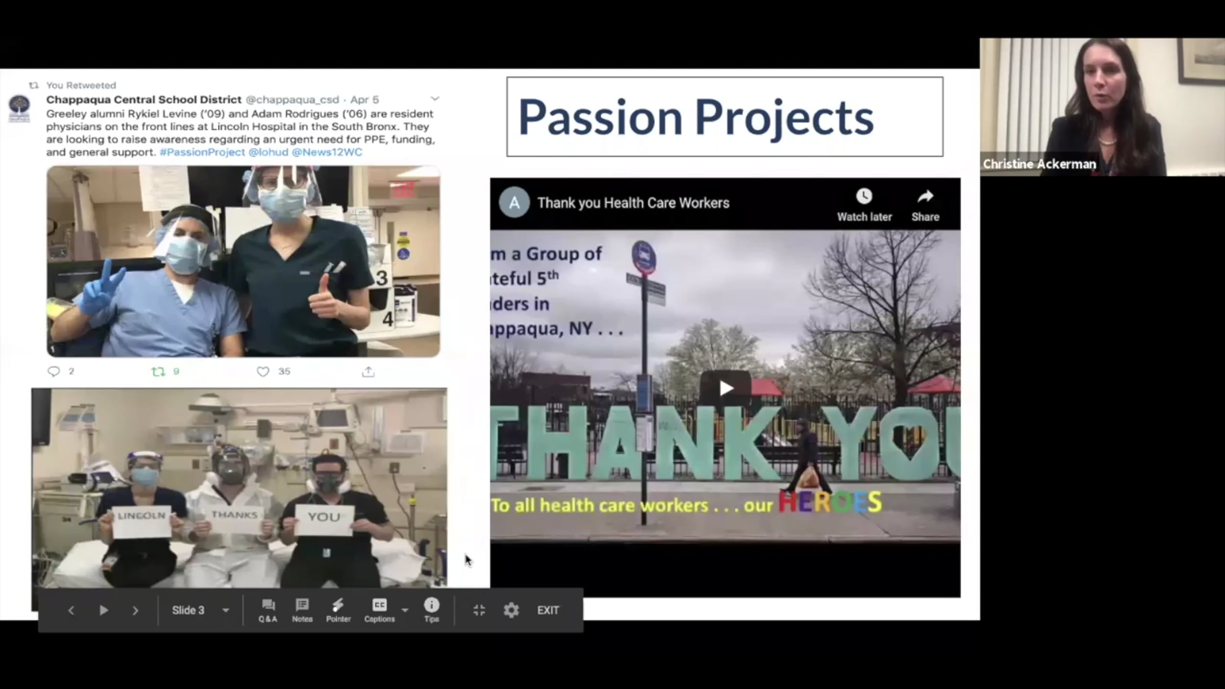Share the tweet upload icon
The width and height of the screenshot is (1225, 689).
[368, 372]
